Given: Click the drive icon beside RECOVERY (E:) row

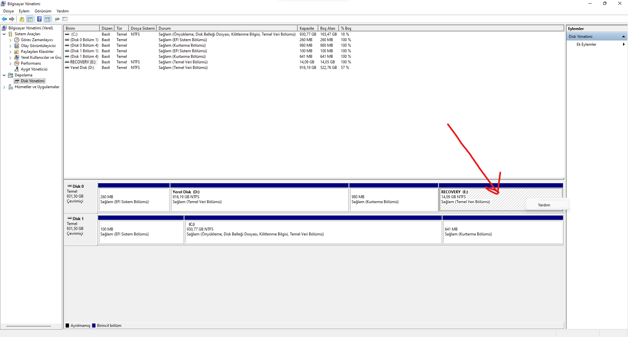Looking at the screenshot, I should pos(67,62).
